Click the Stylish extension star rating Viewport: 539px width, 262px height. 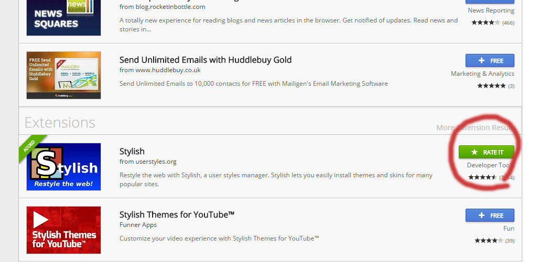[492, 177]
